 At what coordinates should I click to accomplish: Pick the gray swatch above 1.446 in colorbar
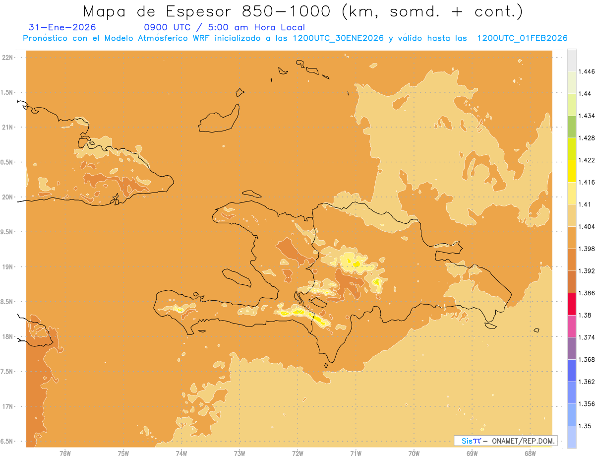tap(572, 60)
